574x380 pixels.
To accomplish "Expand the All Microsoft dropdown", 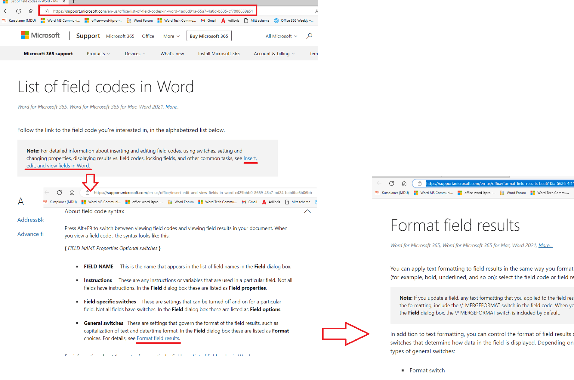I will pyautogui.click(x=281, y=36).
